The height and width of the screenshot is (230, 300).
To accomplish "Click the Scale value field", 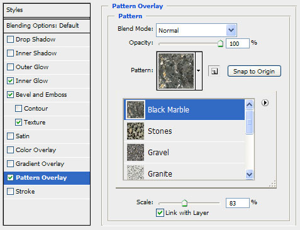I will [x=238, y=203].
